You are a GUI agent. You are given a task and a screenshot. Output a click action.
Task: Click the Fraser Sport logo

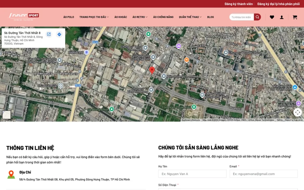pyautogui.click(x=24, y=17)
